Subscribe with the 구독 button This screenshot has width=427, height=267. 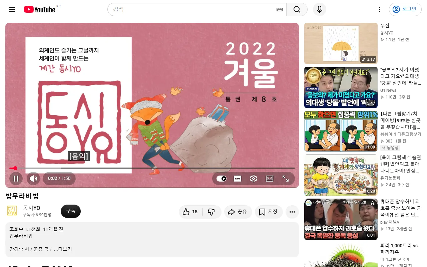point(71,211)
